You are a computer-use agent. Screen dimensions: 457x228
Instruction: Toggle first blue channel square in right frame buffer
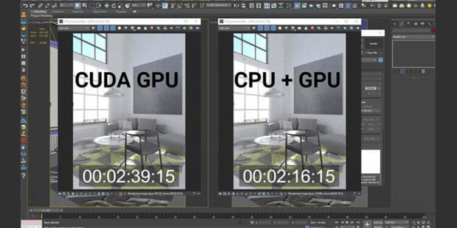(260, 28)
